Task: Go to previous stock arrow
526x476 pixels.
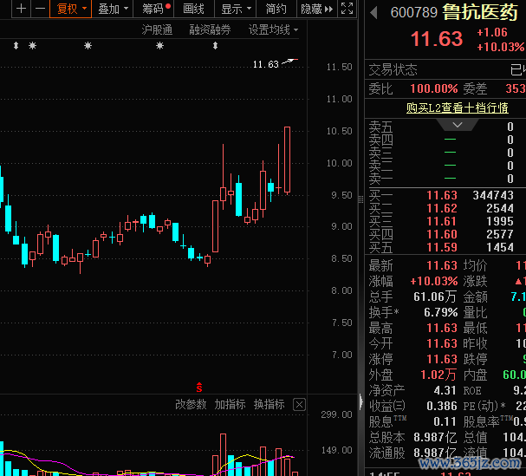Action: click(x=373, y=13)
